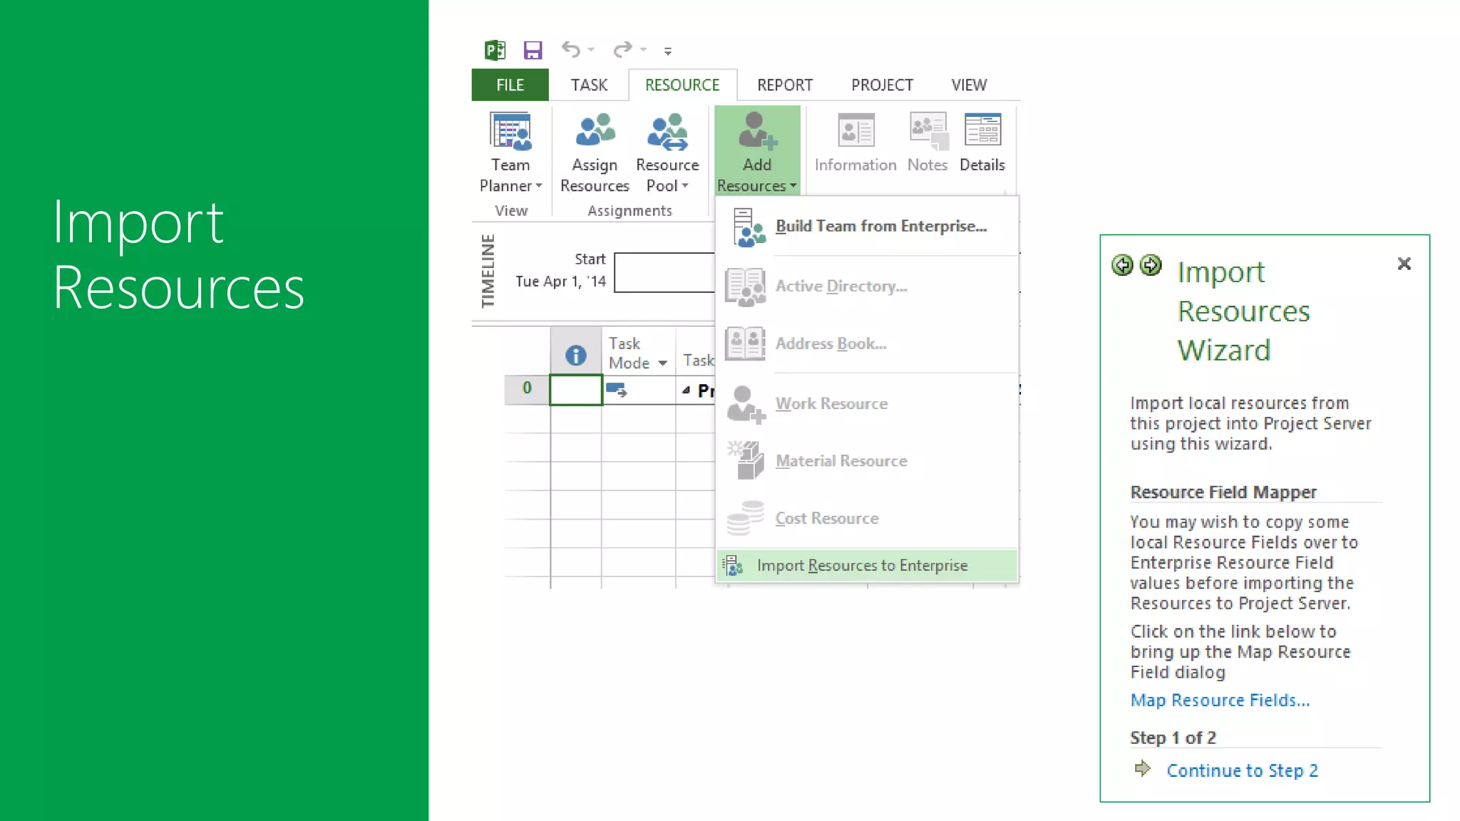Choose Build Team from Enterprise option

click(881, 226)
